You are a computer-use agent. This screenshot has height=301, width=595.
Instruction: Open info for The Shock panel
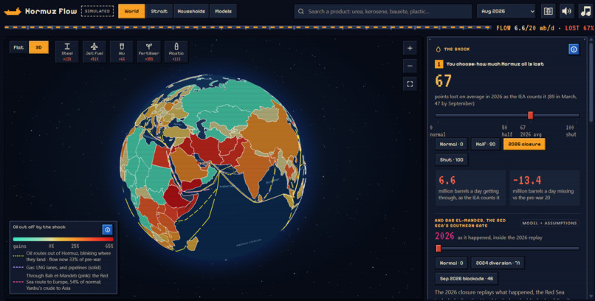[x=574, y=49]
